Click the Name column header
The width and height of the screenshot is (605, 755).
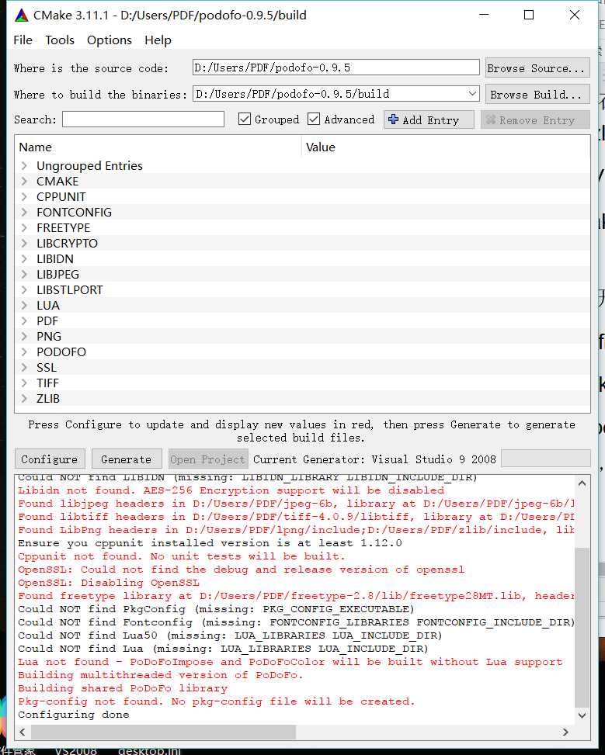[x=158, y=147]
